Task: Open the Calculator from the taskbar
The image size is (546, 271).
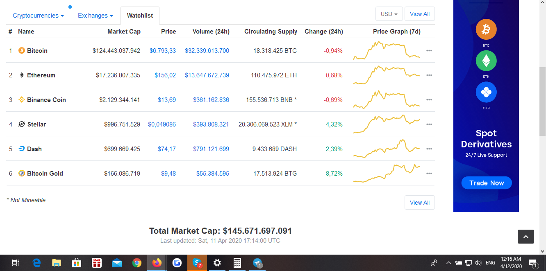Action: click(237, 263)
